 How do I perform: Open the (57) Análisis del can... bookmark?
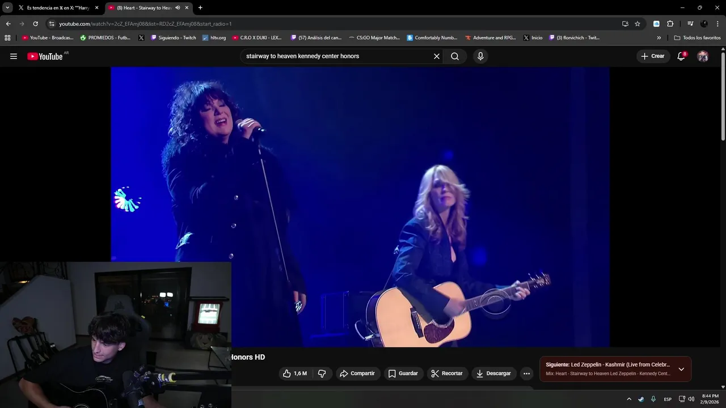(x=316, y=38)
